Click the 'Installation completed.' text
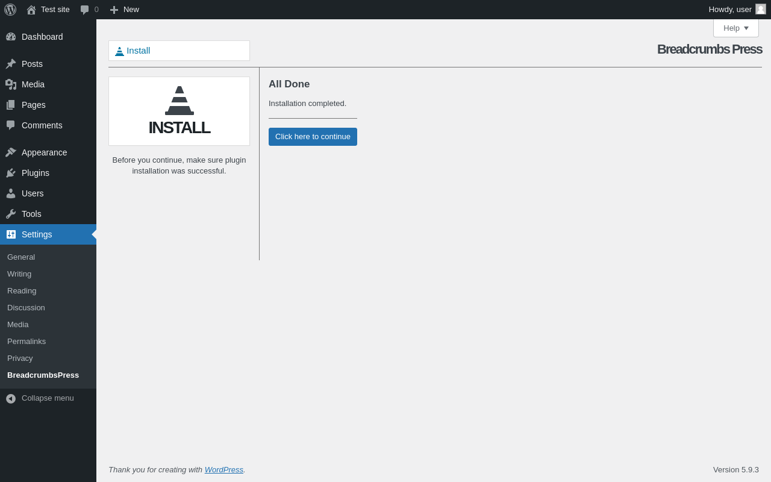 (307, 103)
